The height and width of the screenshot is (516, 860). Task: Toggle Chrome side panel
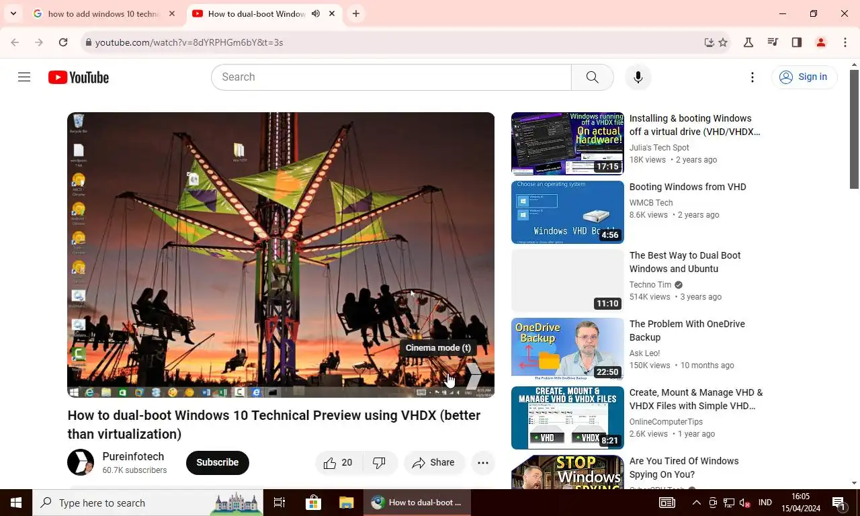[x=797, y=42]
